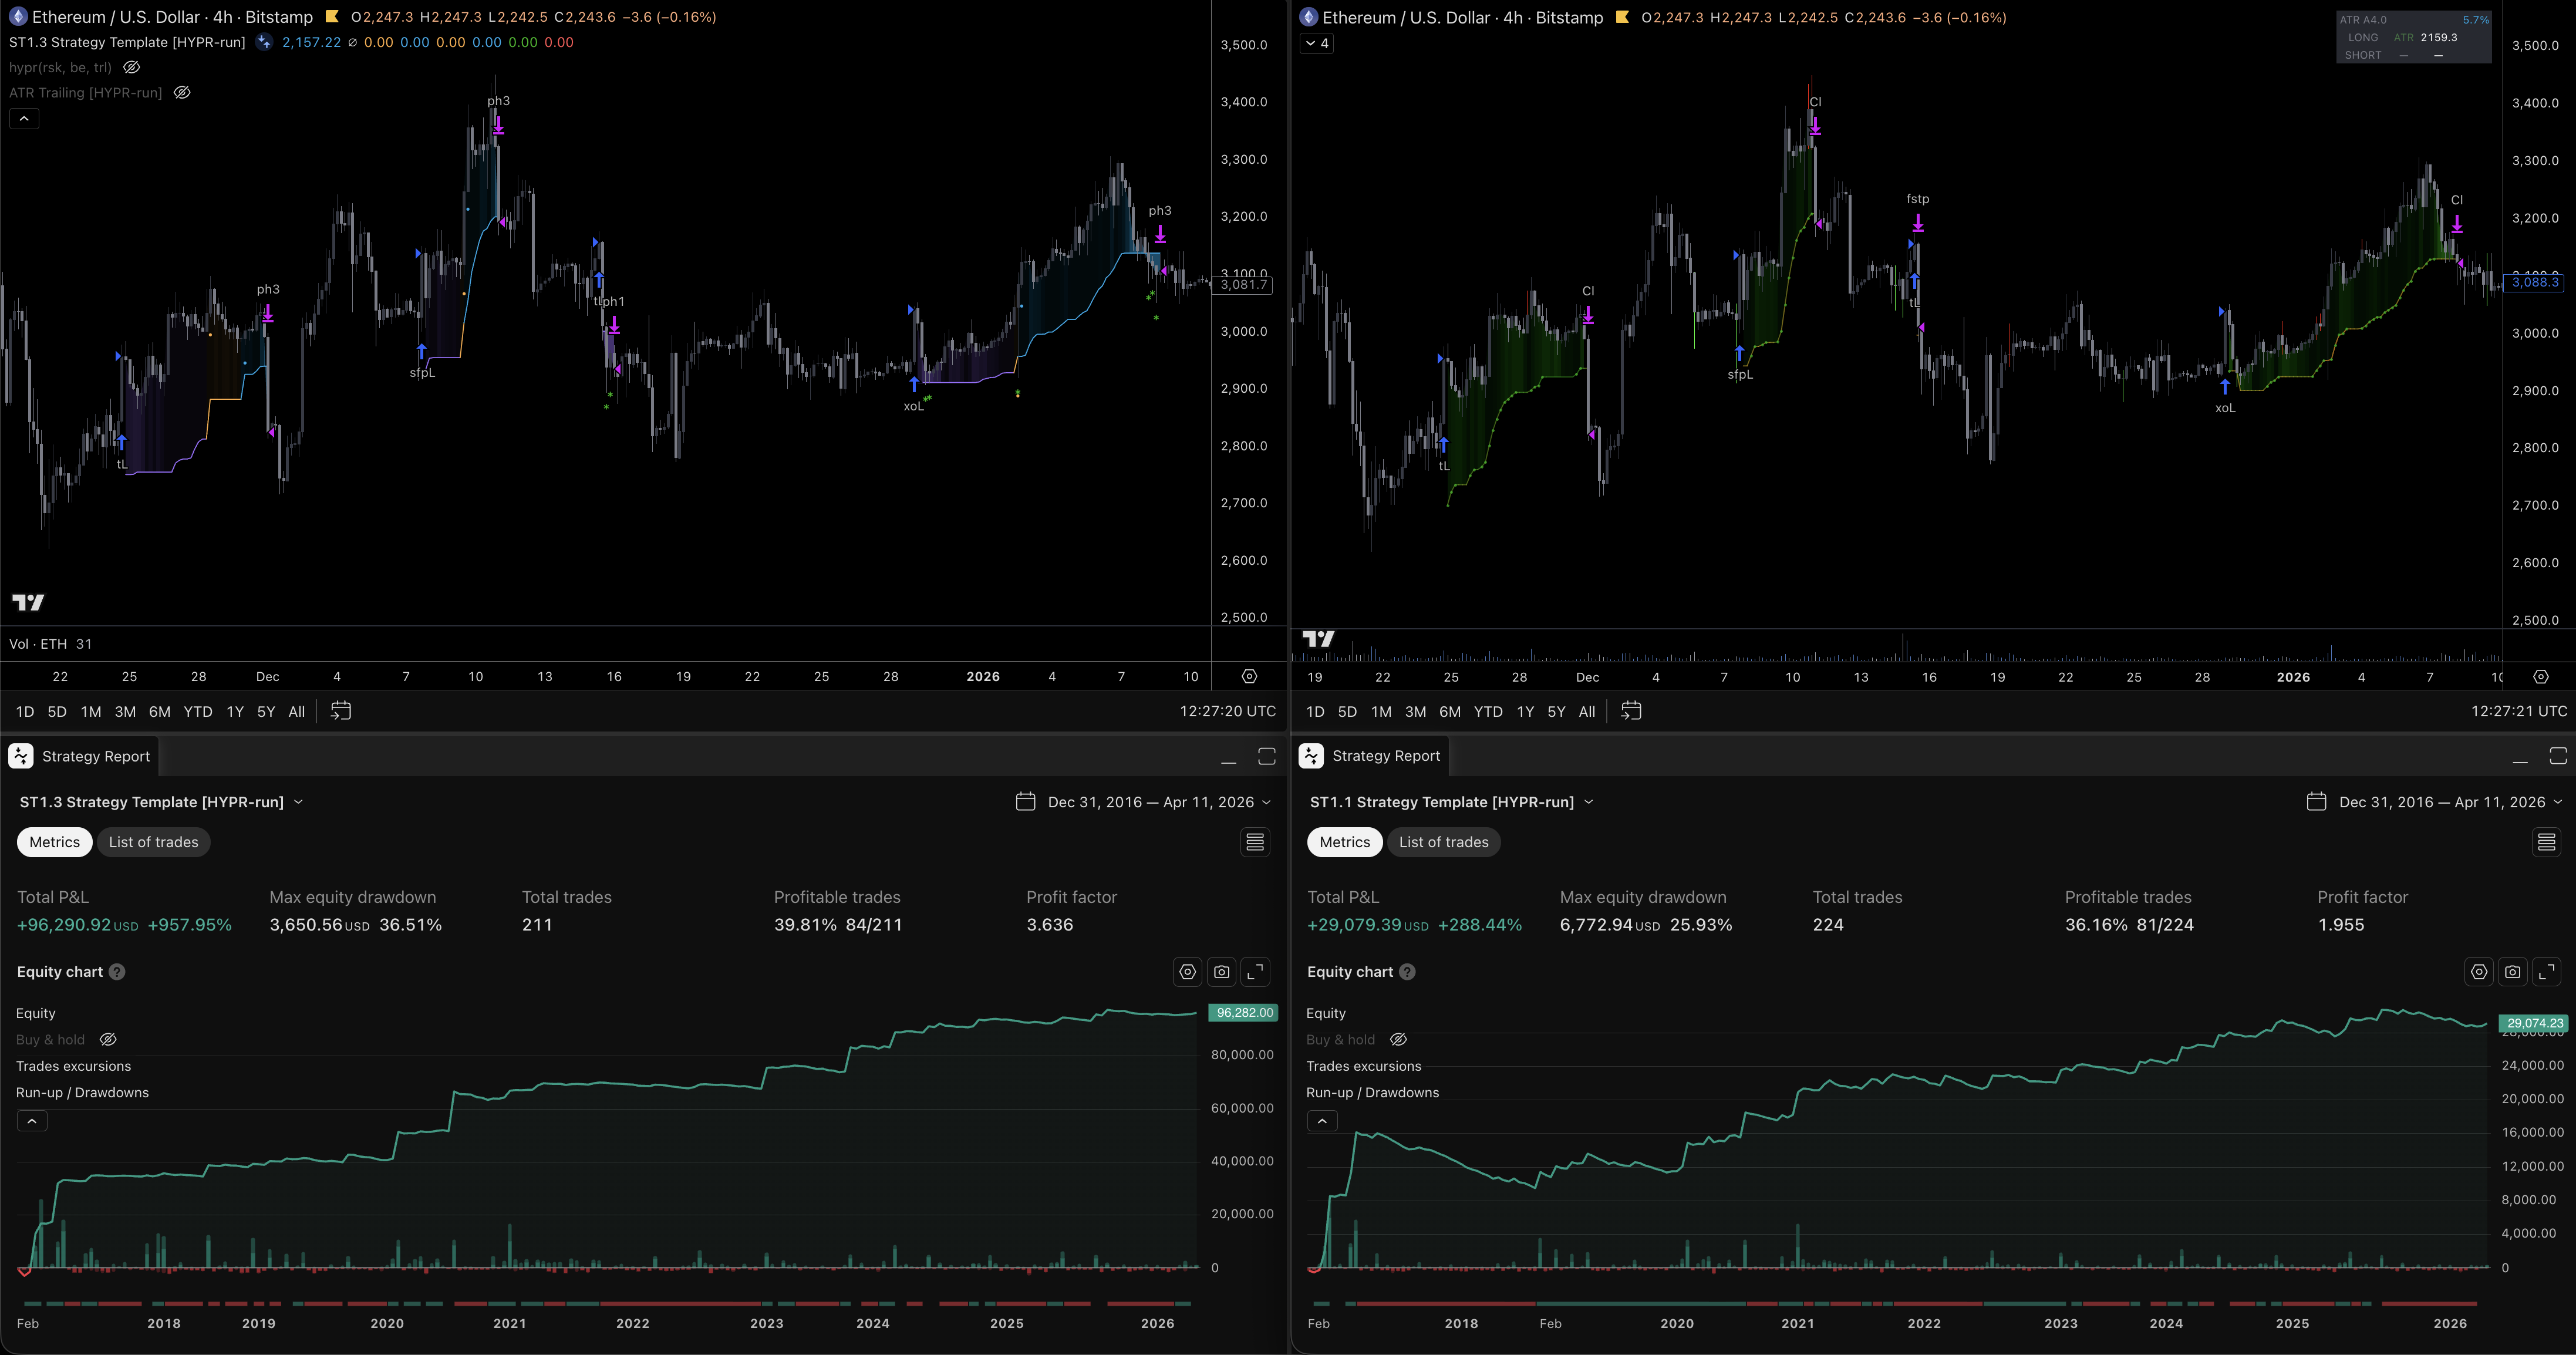The height and width of the screenshot is (1355, 2576).
Task: Open right Equity chart help icon
Action: pyautogui.click(x=1407, y=972)
